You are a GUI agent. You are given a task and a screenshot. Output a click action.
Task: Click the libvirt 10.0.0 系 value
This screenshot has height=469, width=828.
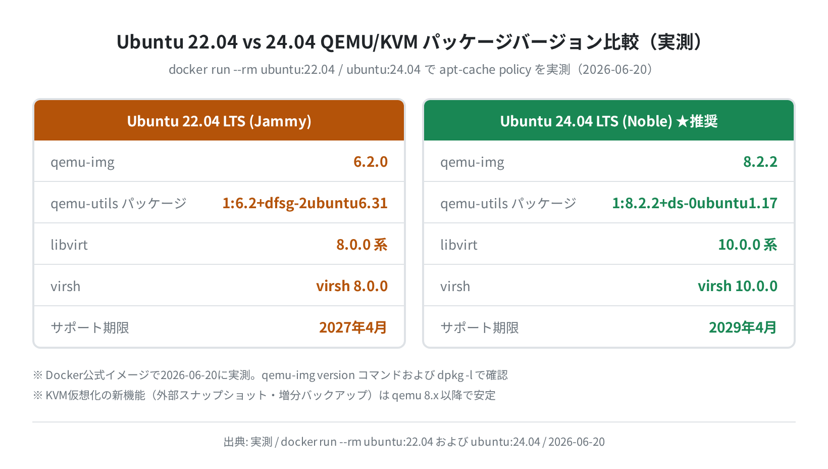click(x=748, y=245)
